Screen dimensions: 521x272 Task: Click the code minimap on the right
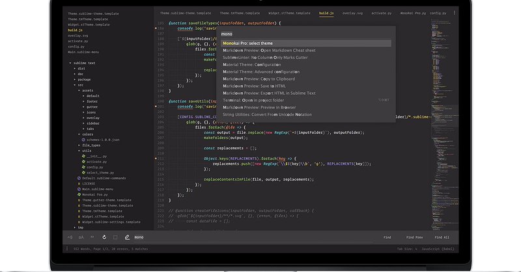pyautogui.click(x=445, y=124)
